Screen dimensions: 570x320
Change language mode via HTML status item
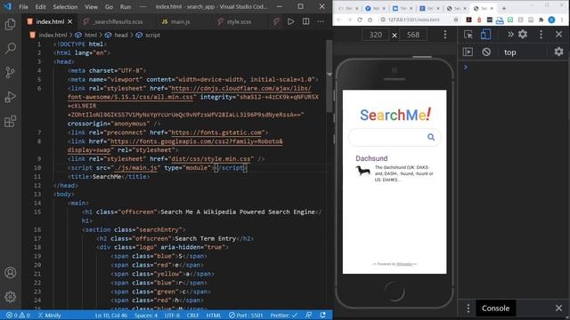[214, 316]
